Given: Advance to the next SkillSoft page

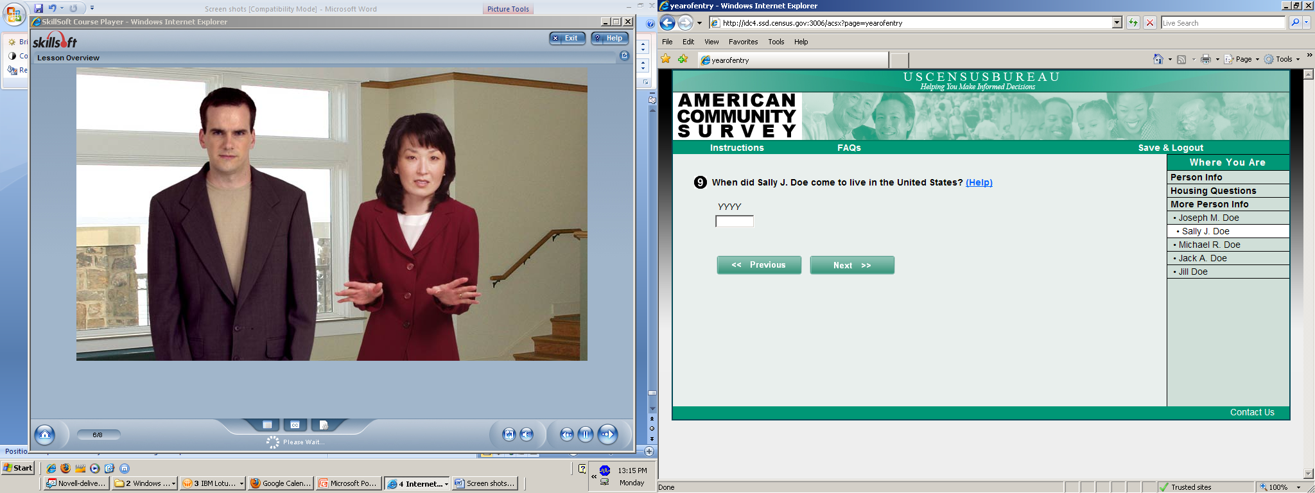Looking at the screenshot, I should click(x=607, y=435).
